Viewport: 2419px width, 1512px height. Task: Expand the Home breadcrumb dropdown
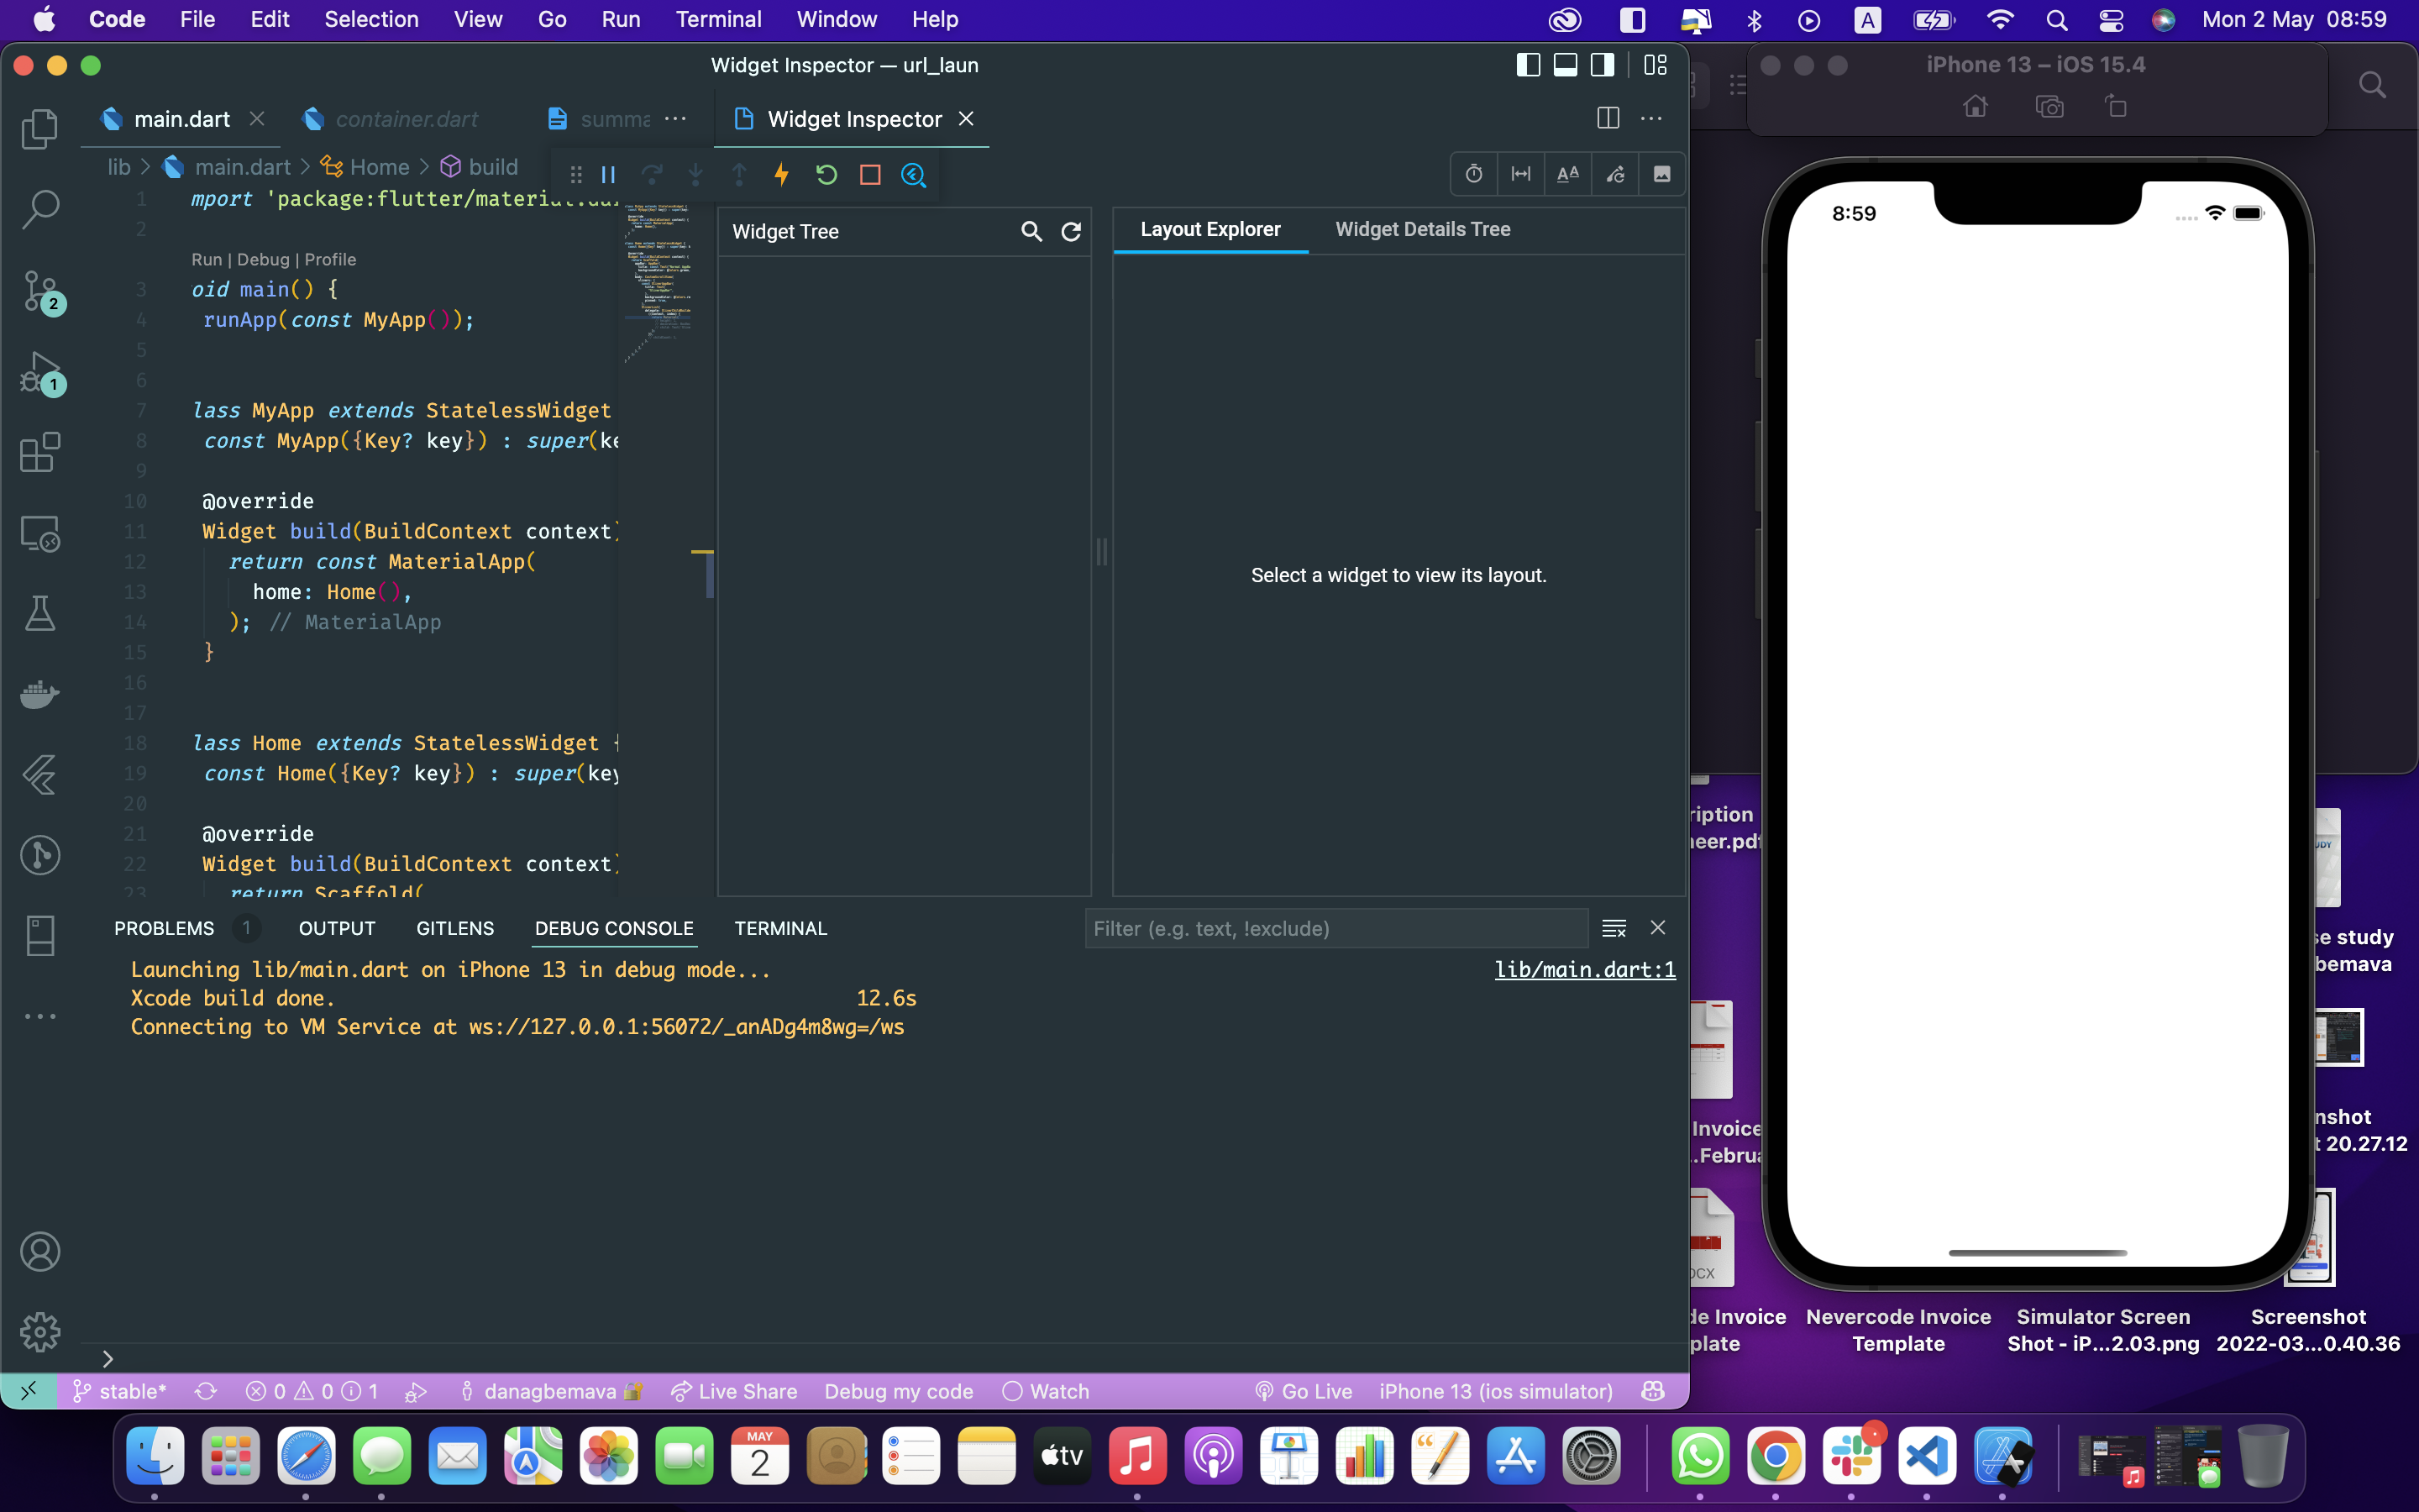pos(379,167)
